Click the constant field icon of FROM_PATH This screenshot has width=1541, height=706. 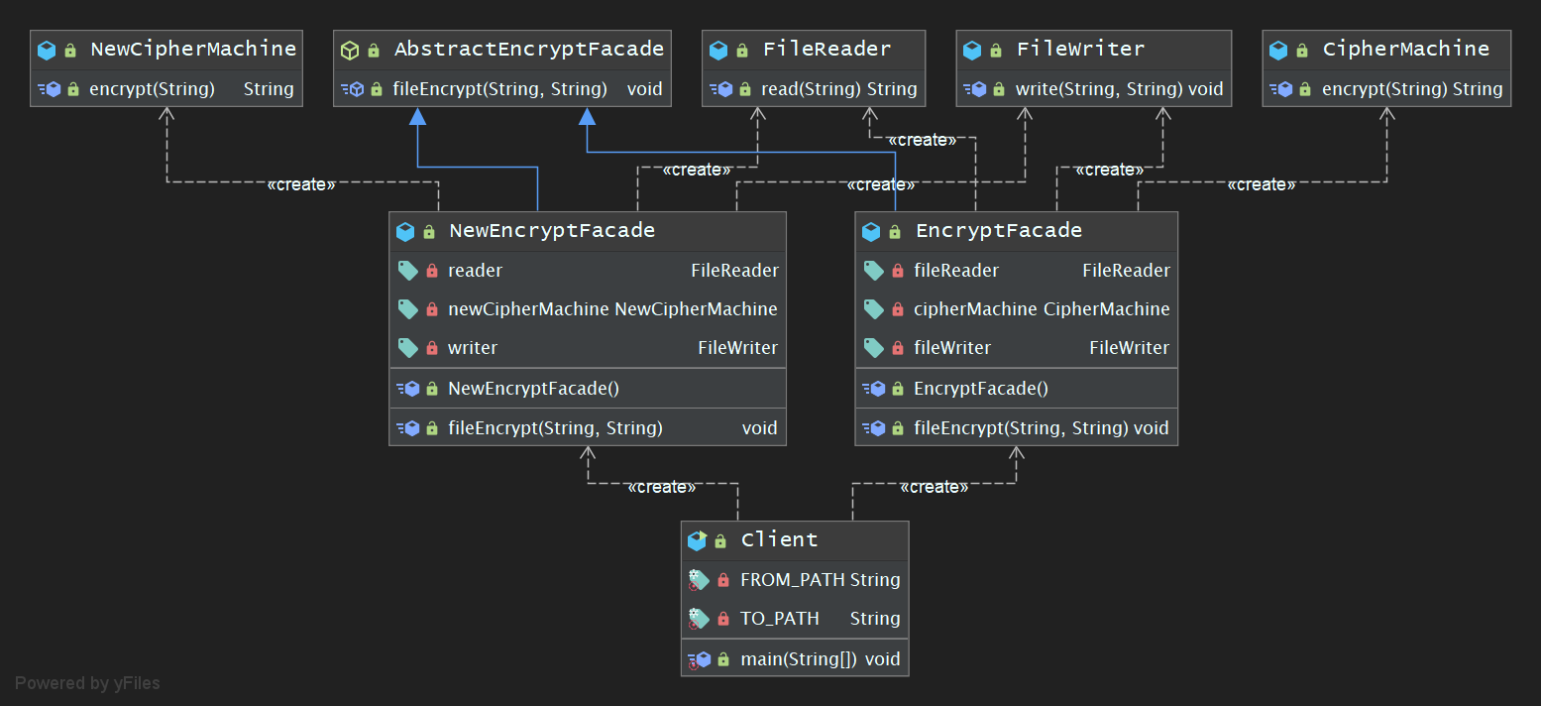click(699, 580)
